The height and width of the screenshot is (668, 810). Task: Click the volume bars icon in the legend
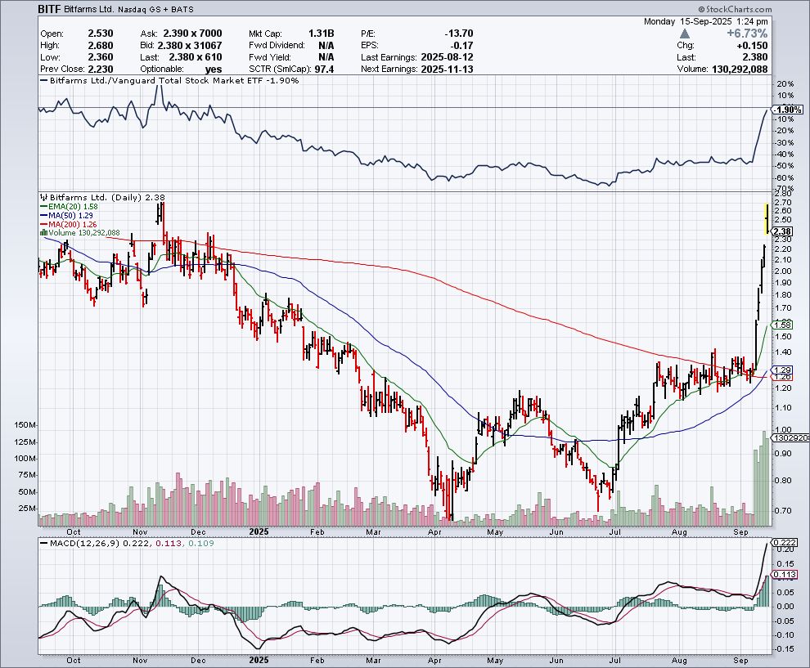[x=44, y=233]
